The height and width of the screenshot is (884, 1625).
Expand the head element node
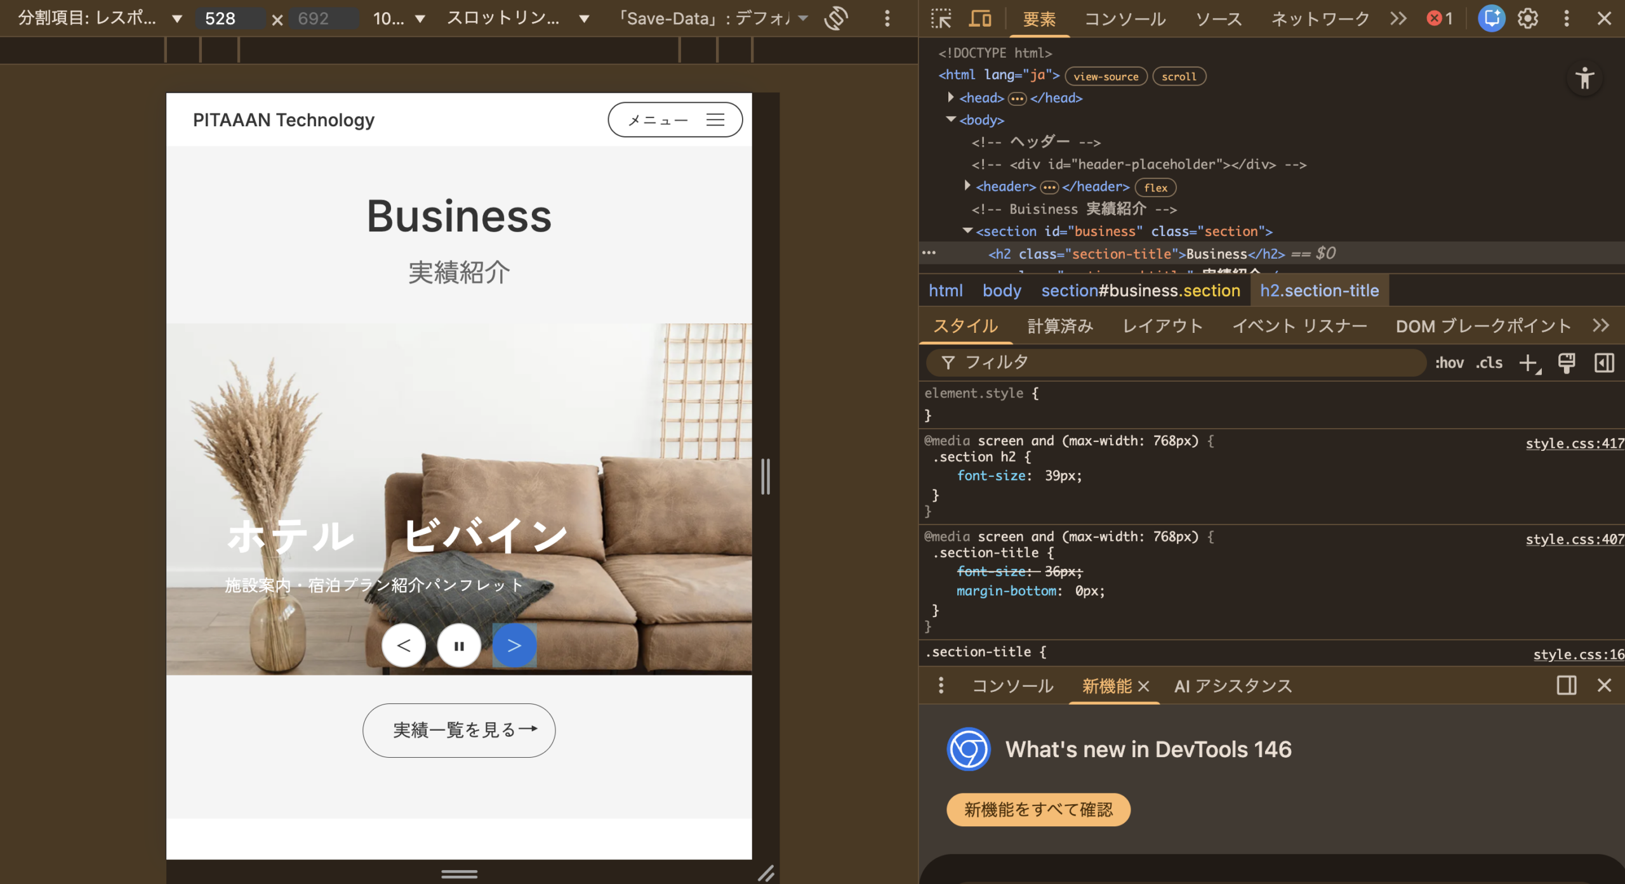[951, 98]
